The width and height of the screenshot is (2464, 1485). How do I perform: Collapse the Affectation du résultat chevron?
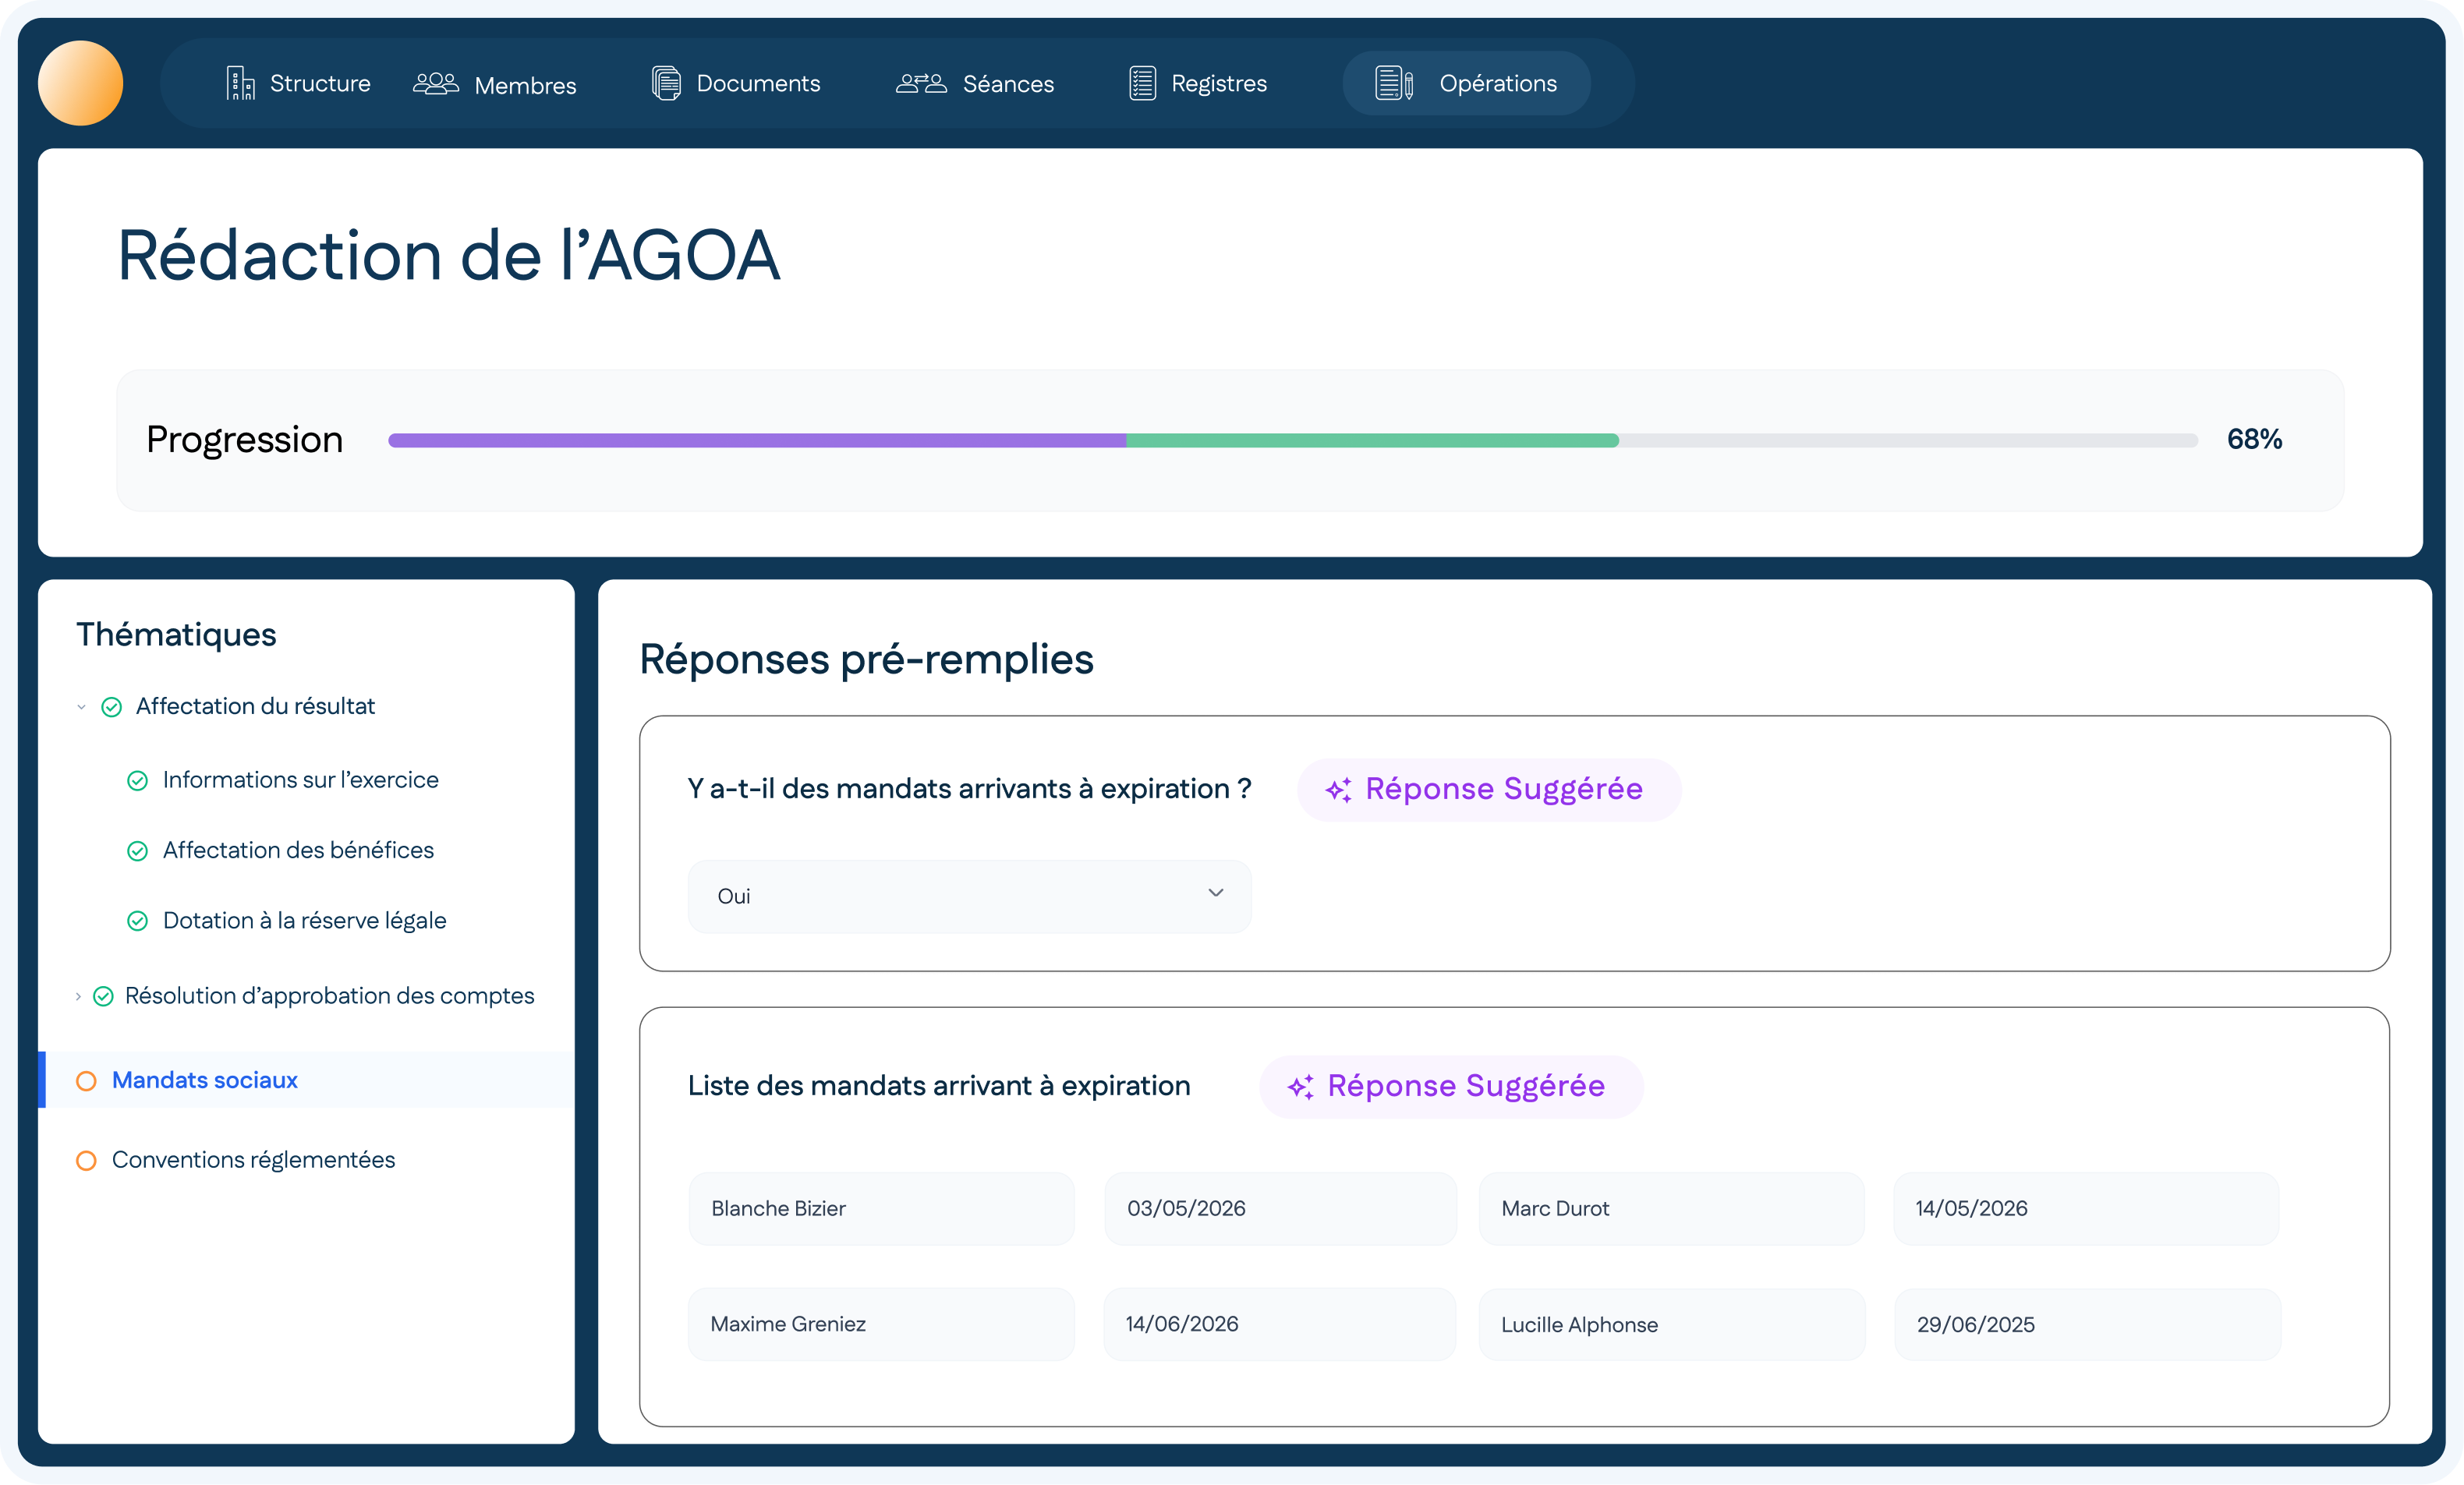click(81, 707)
